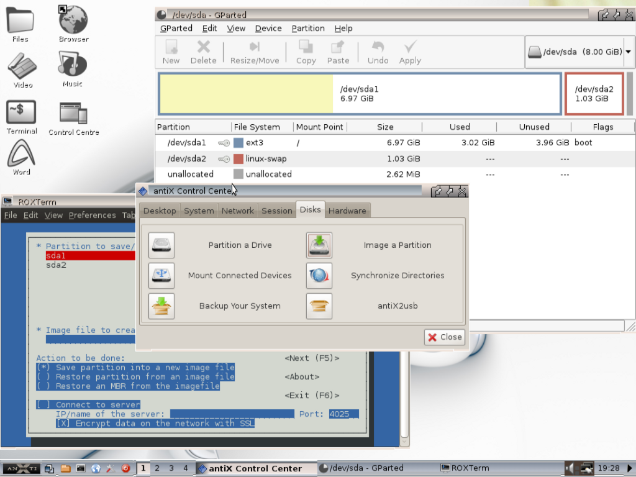Switch to the Hardware tab
This screenshot has width=636, height=477.
pyautogui.click(x=347, y=211)
